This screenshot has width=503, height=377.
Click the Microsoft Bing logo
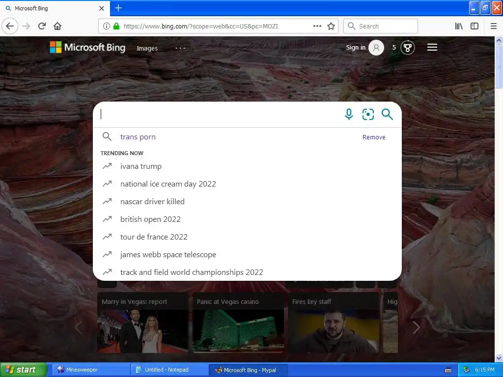click(87, 48)
